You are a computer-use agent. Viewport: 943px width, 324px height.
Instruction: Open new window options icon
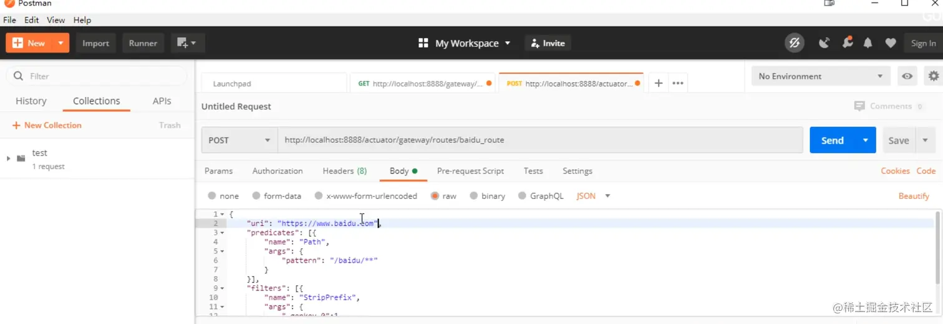(187, 43)
